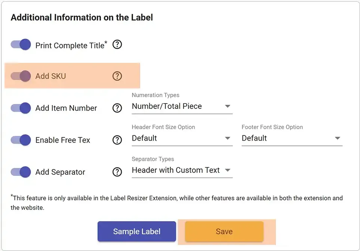Open the Separator Types dropdown
The image size is (360, 251).
(182, 170)
